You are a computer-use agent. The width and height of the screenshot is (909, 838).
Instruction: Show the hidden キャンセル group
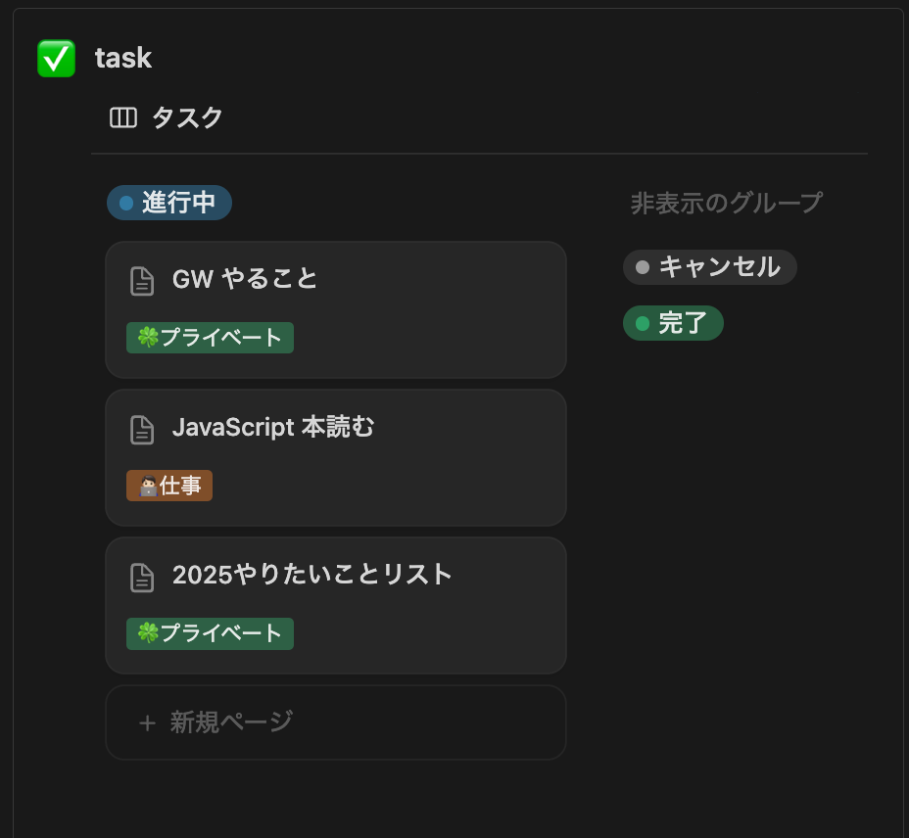[709, 267]
